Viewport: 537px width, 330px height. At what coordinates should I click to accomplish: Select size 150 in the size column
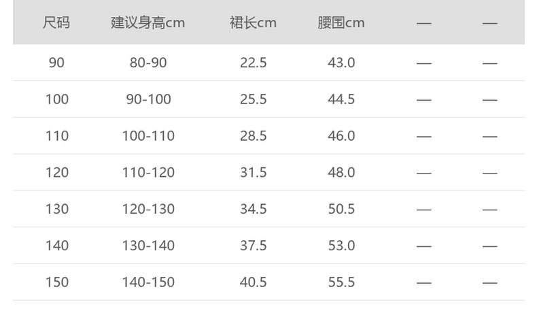pyautogui.click(x=57, y=282)
